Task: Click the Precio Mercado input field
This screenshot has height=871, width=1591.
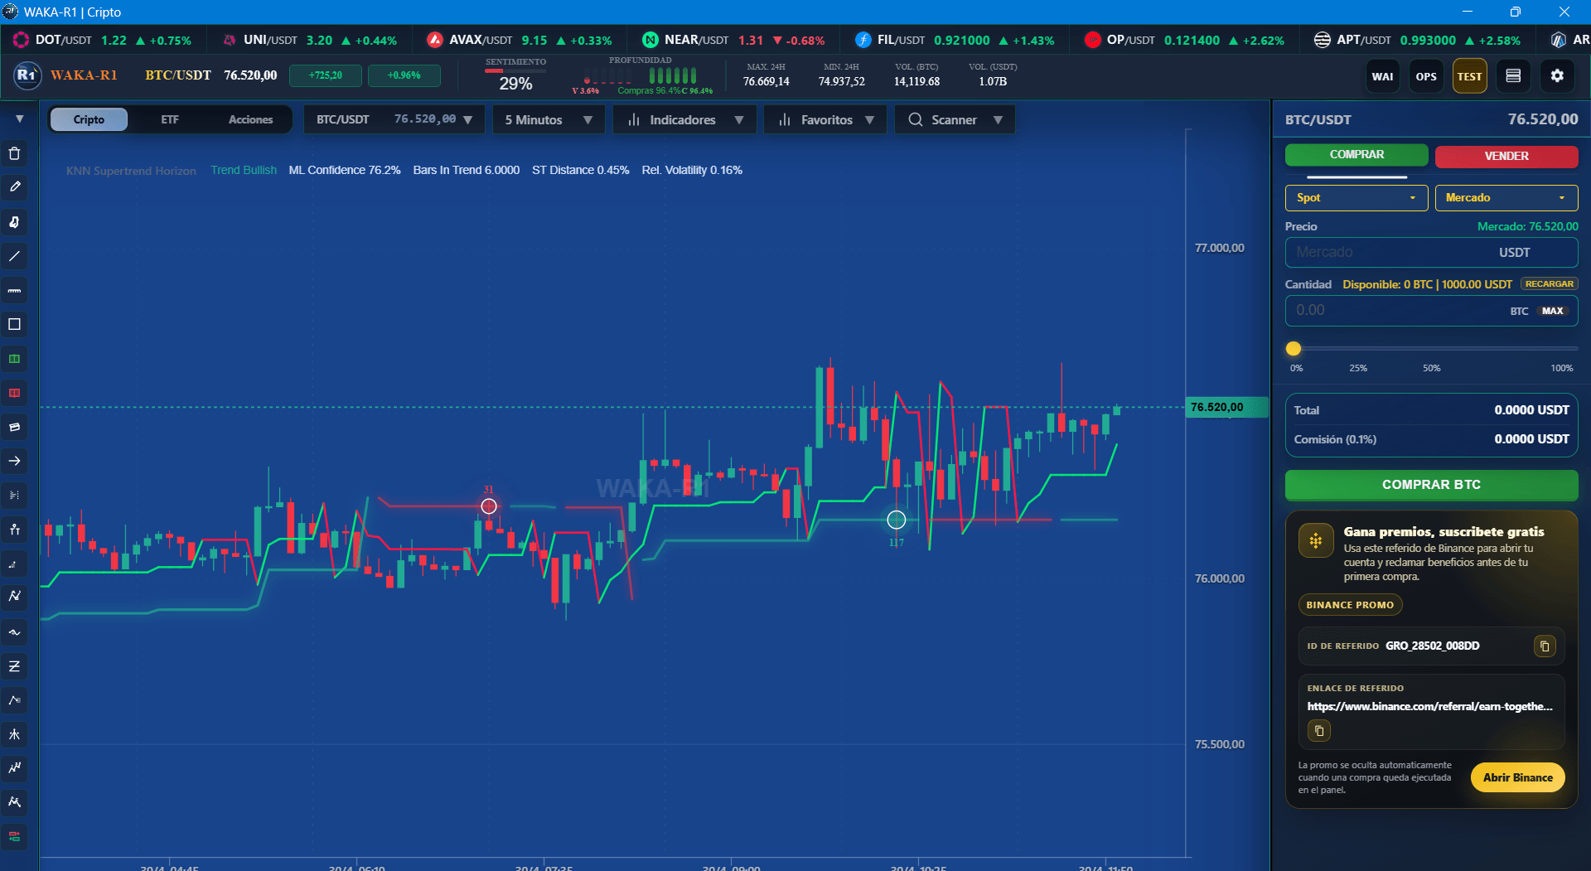Action: (x=1431, y=252)
